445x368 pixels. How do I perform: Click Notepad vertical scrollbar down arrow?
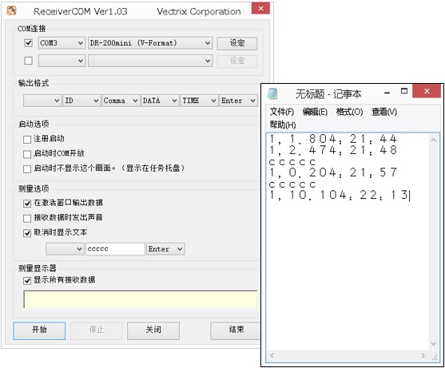[433, 343]
